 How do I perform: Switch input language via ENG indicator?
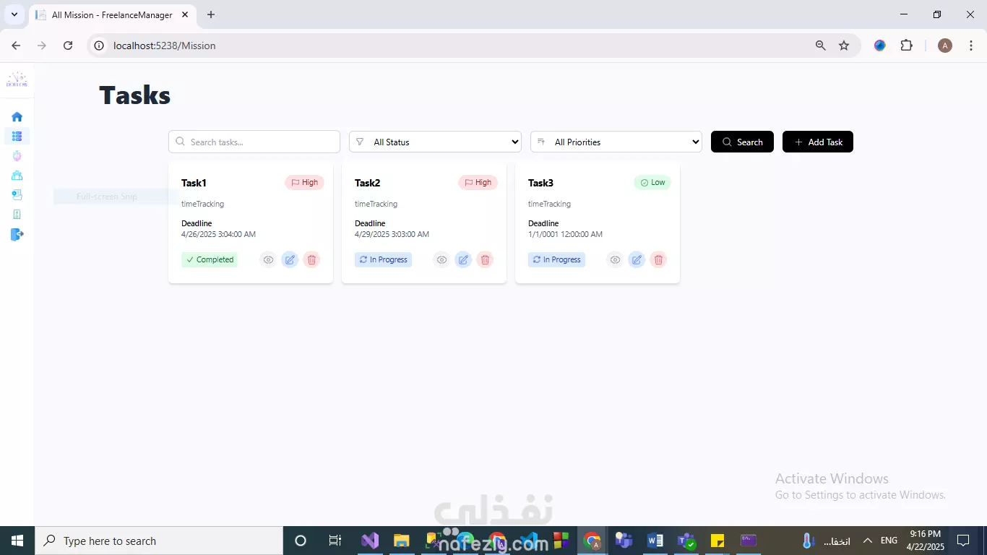click(889, 541)
